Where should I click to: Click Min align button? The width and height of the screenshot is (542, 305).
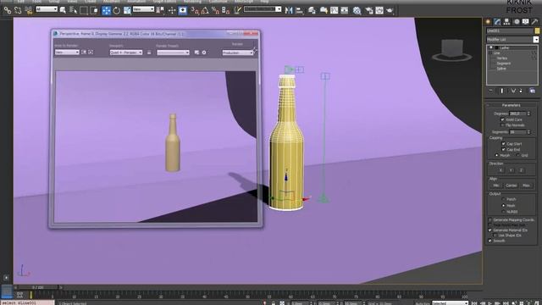[x=495, y=186]
